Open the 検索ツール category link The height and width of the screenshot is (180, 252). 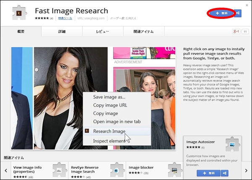point(65,18)
